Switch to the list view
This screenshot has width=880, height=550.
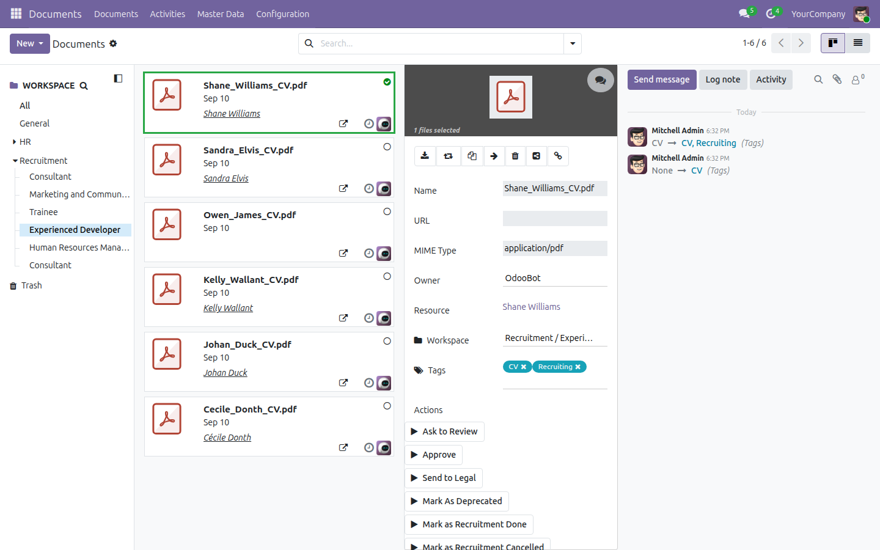pyautogui.click(x=858, y=43)
